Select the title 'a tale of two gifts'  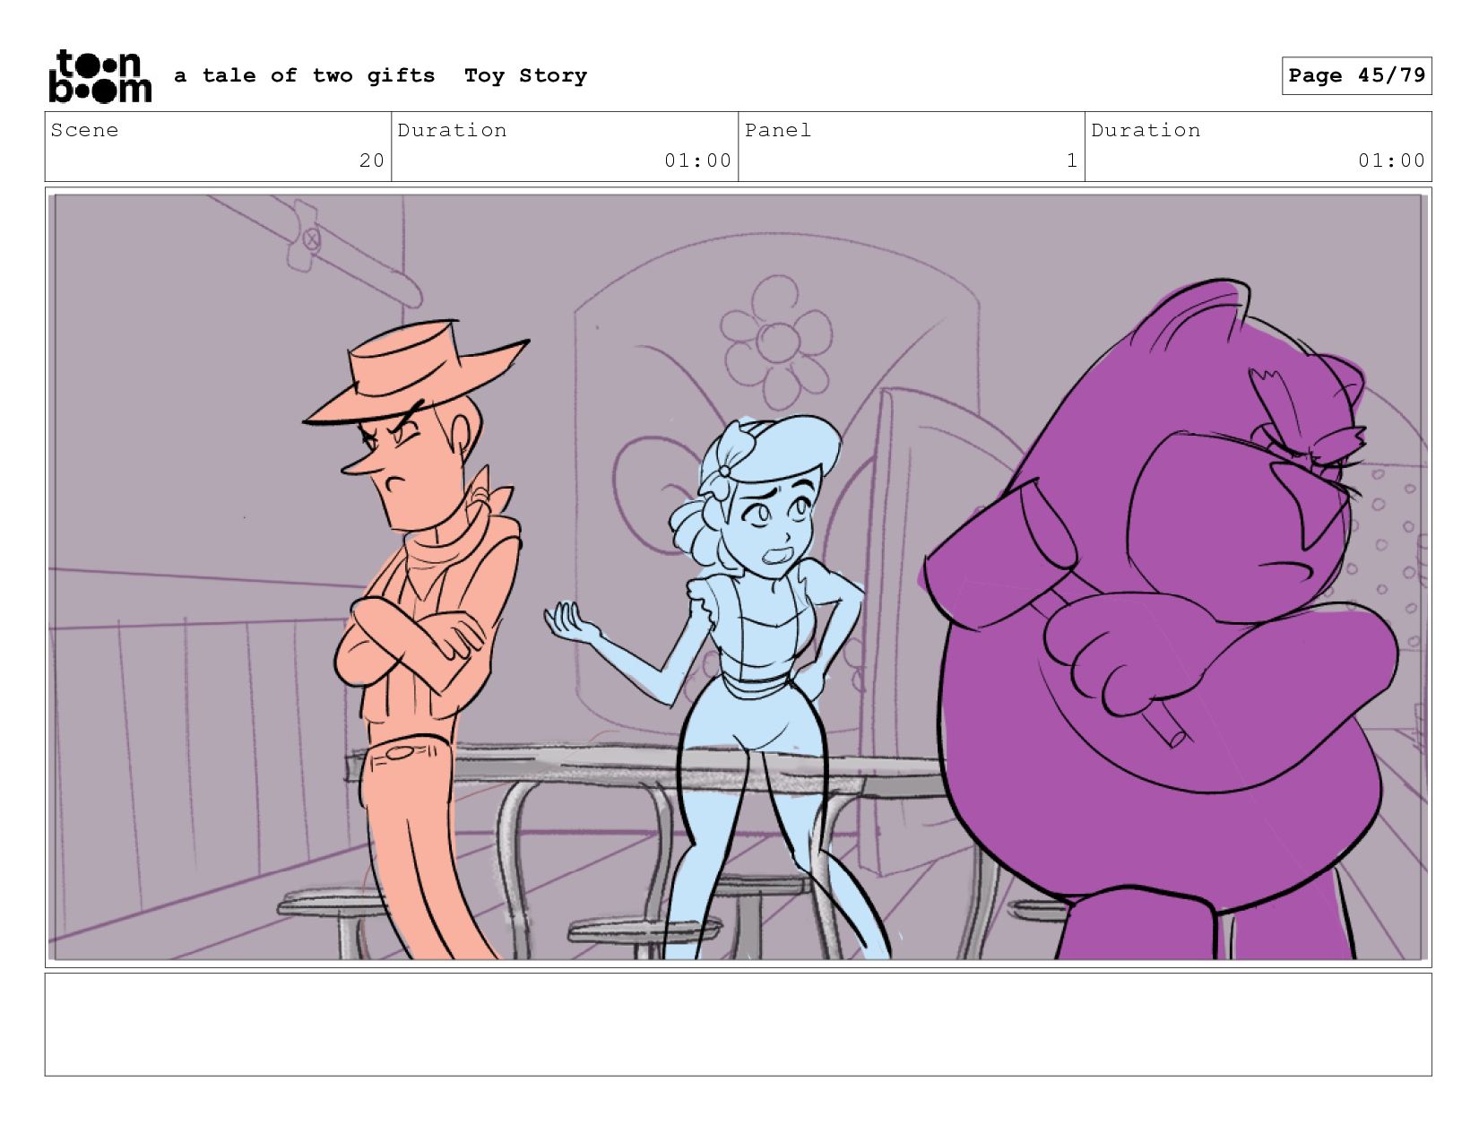pyautogui.click(x=305, y=76)
